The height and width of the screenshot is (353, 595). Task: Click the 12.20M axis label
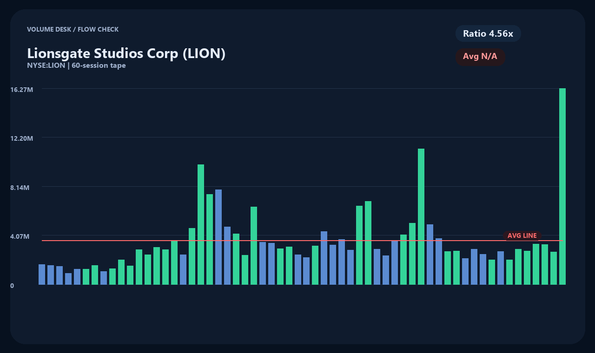(x=22, y=138)
